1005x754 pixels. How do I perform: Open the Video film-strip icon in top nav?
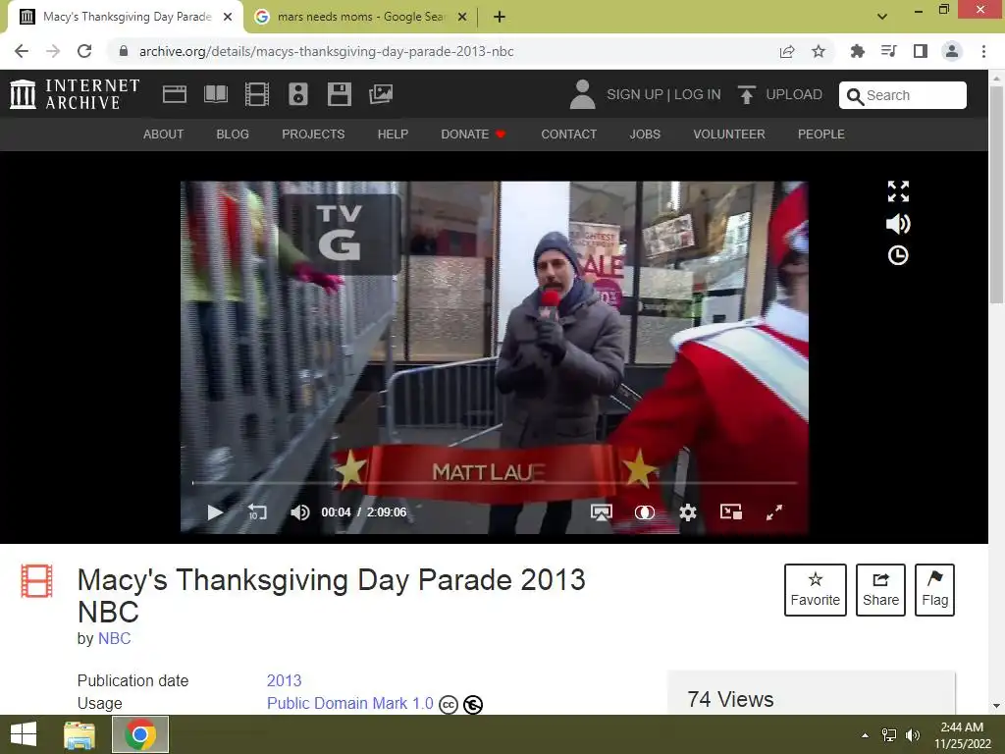click(257, 94)
